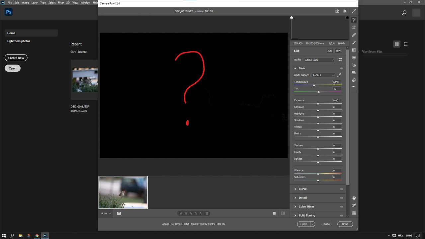Toggle Basic panel visibility eye
The width and height of the screenshot is (425, 239).
[x=341, y=68]
